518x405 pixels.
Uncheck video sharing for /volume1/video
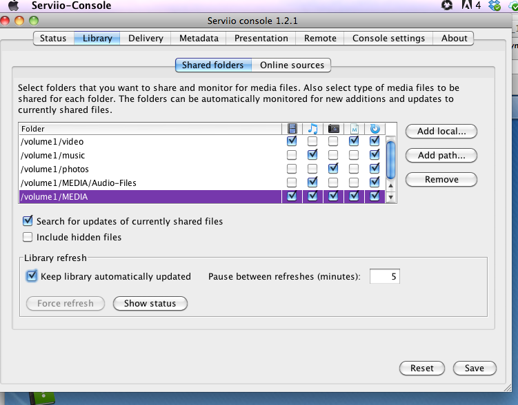click(x=292, y=141)
